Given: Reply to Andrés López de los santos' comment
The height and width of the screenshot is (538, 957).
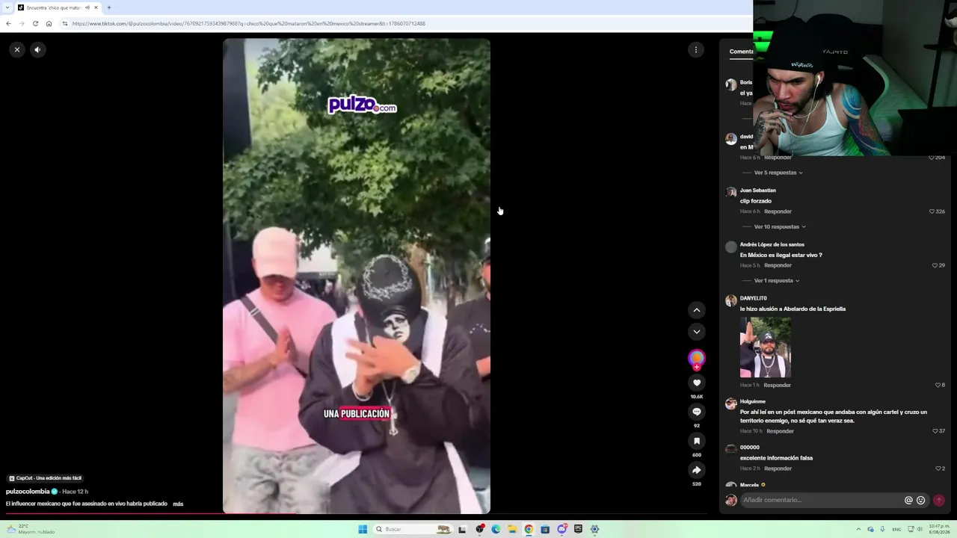Looking at the screenshot, I should (x=778, y=265).
